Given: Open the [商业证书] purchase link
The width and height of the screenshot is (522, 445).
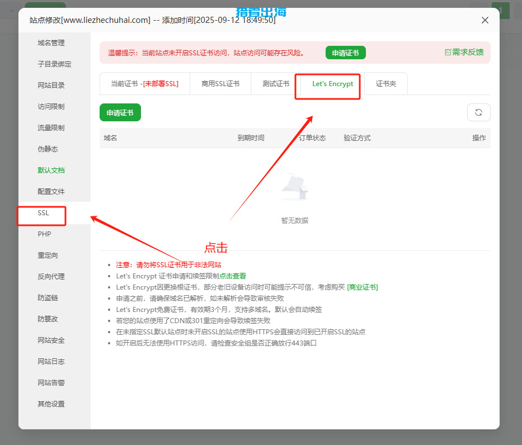Looking at the screenshot, I should (x=362, y=287).
